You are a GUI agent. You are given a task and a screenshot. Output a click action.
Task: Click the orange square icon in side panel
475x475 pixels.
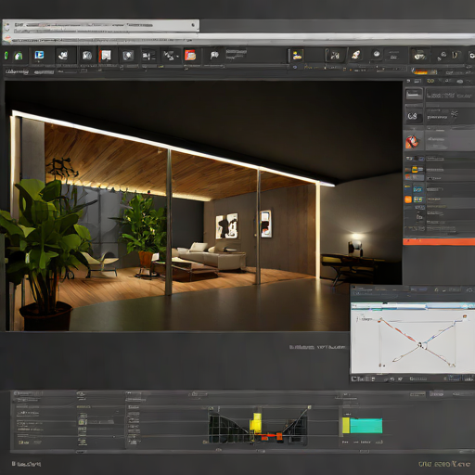(408, 199)
